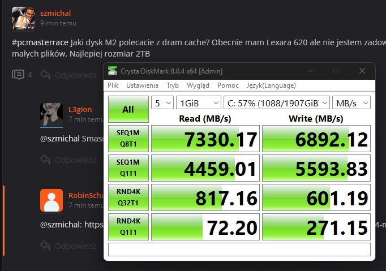Viewport: 386px width, 271px height.
Task: Minimize the CrystalDiskMark window
Action: point(311,71)
